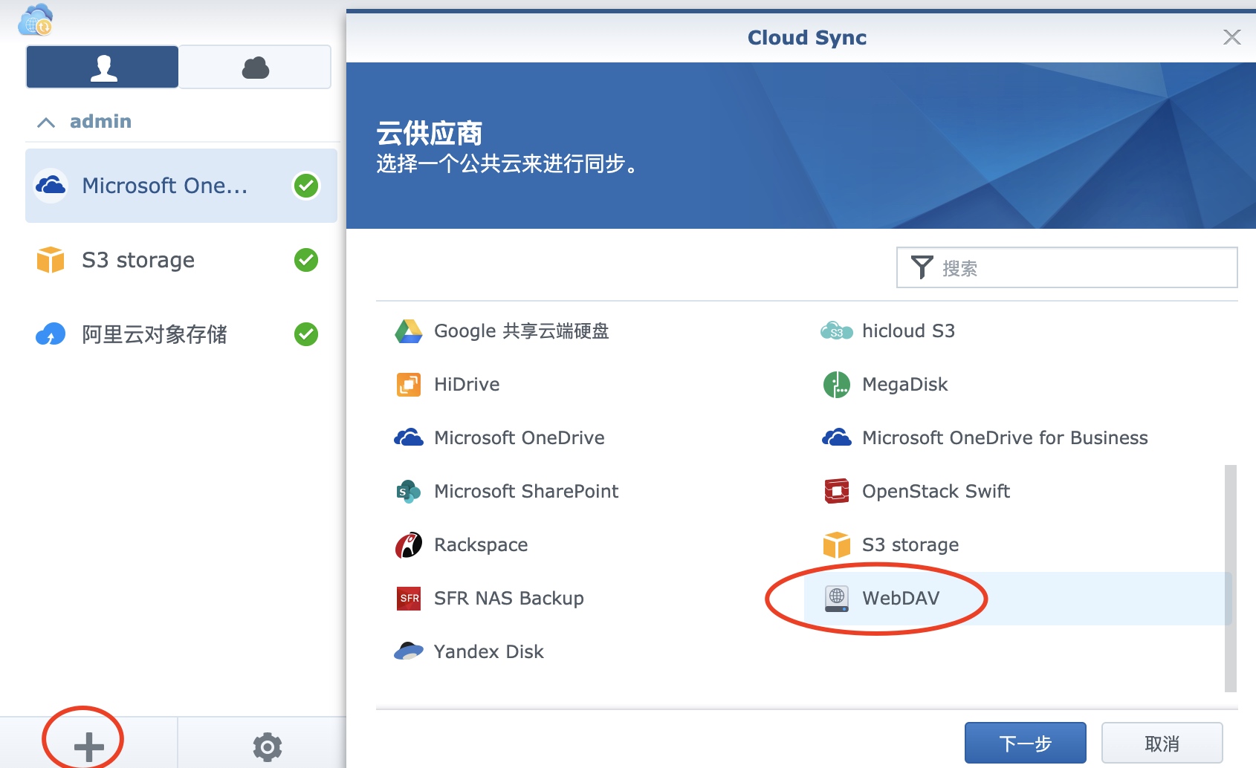Click the orange HiDrive icon

click(x=409, y=385)
